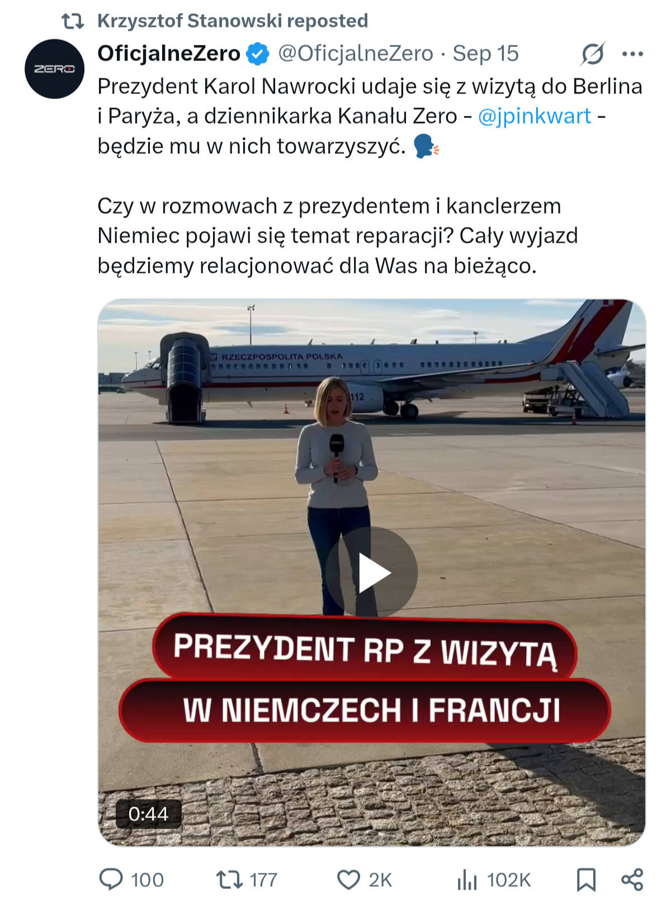Image resolution: width=671 pixels, height=904 pixels.
Task: Like the post with the heart icon
Action: tap(348, 879)
